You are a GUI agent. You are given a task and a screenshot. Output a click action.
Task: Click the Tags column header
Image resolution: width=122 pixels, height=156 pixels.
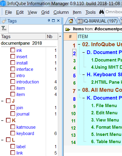[x=23, y=37]
